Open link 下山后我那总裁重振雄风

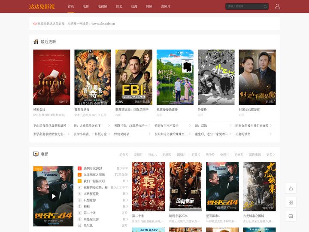point(50,125)
